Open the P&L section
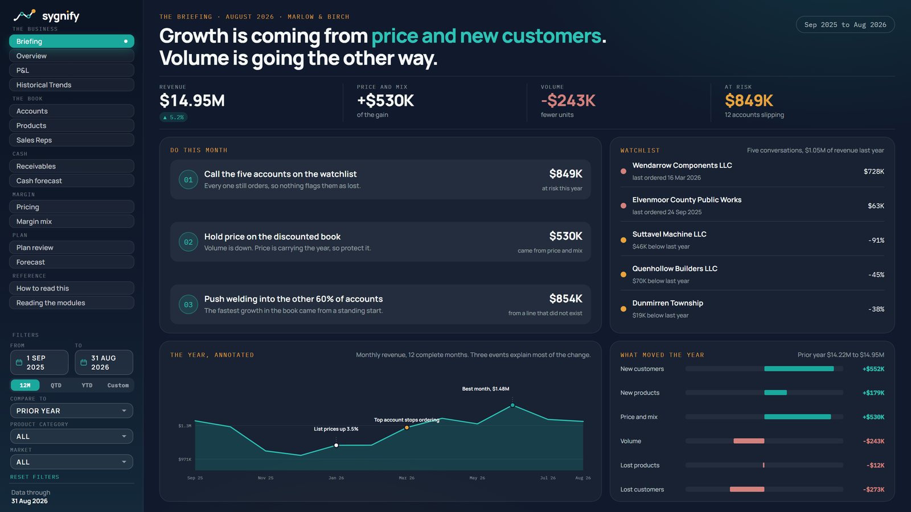Viewport: 911px width, 512px height. (x=72, y=71)
